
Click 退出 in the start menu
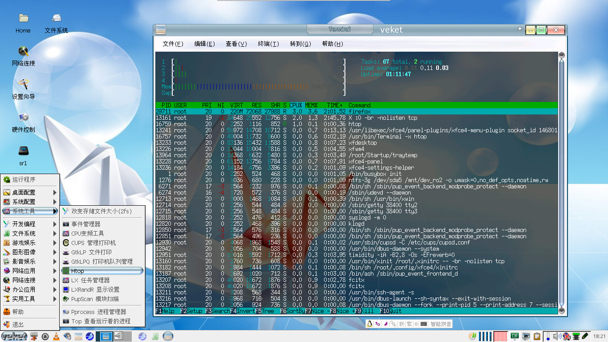(30, 325)
